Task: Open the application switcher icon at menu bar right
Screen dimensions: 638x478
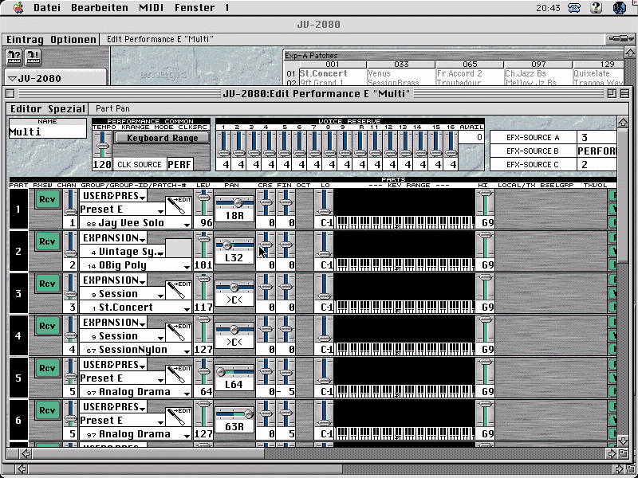Action: [x=620, y=8]
